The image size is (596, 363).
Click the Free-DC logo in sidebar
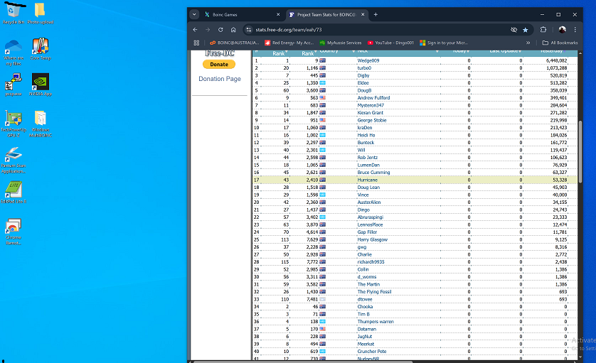coord(220,53)
